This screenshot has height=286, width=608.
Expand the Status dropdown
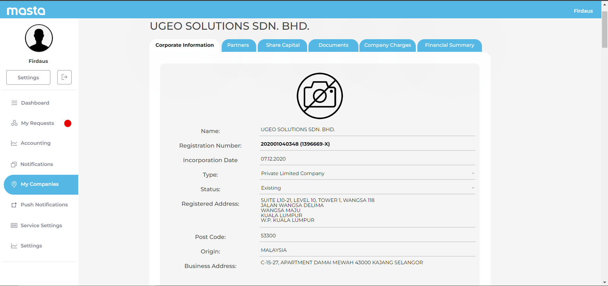pyautogui.click(x=367, y=188)
